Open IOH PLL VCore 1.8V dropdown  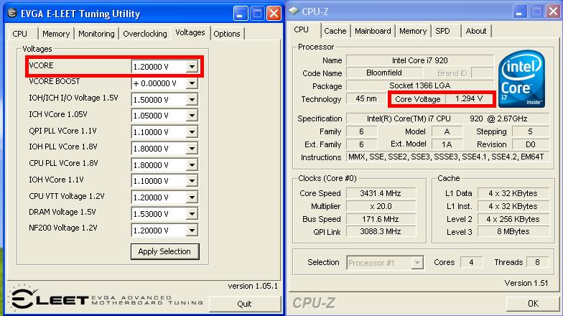pos(192,148)
